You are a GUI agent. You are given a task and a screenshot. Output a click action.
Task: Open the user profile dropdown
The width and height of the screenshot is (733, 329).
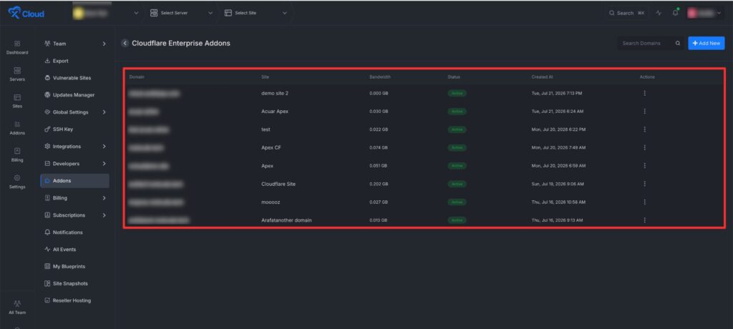(704, 13)
